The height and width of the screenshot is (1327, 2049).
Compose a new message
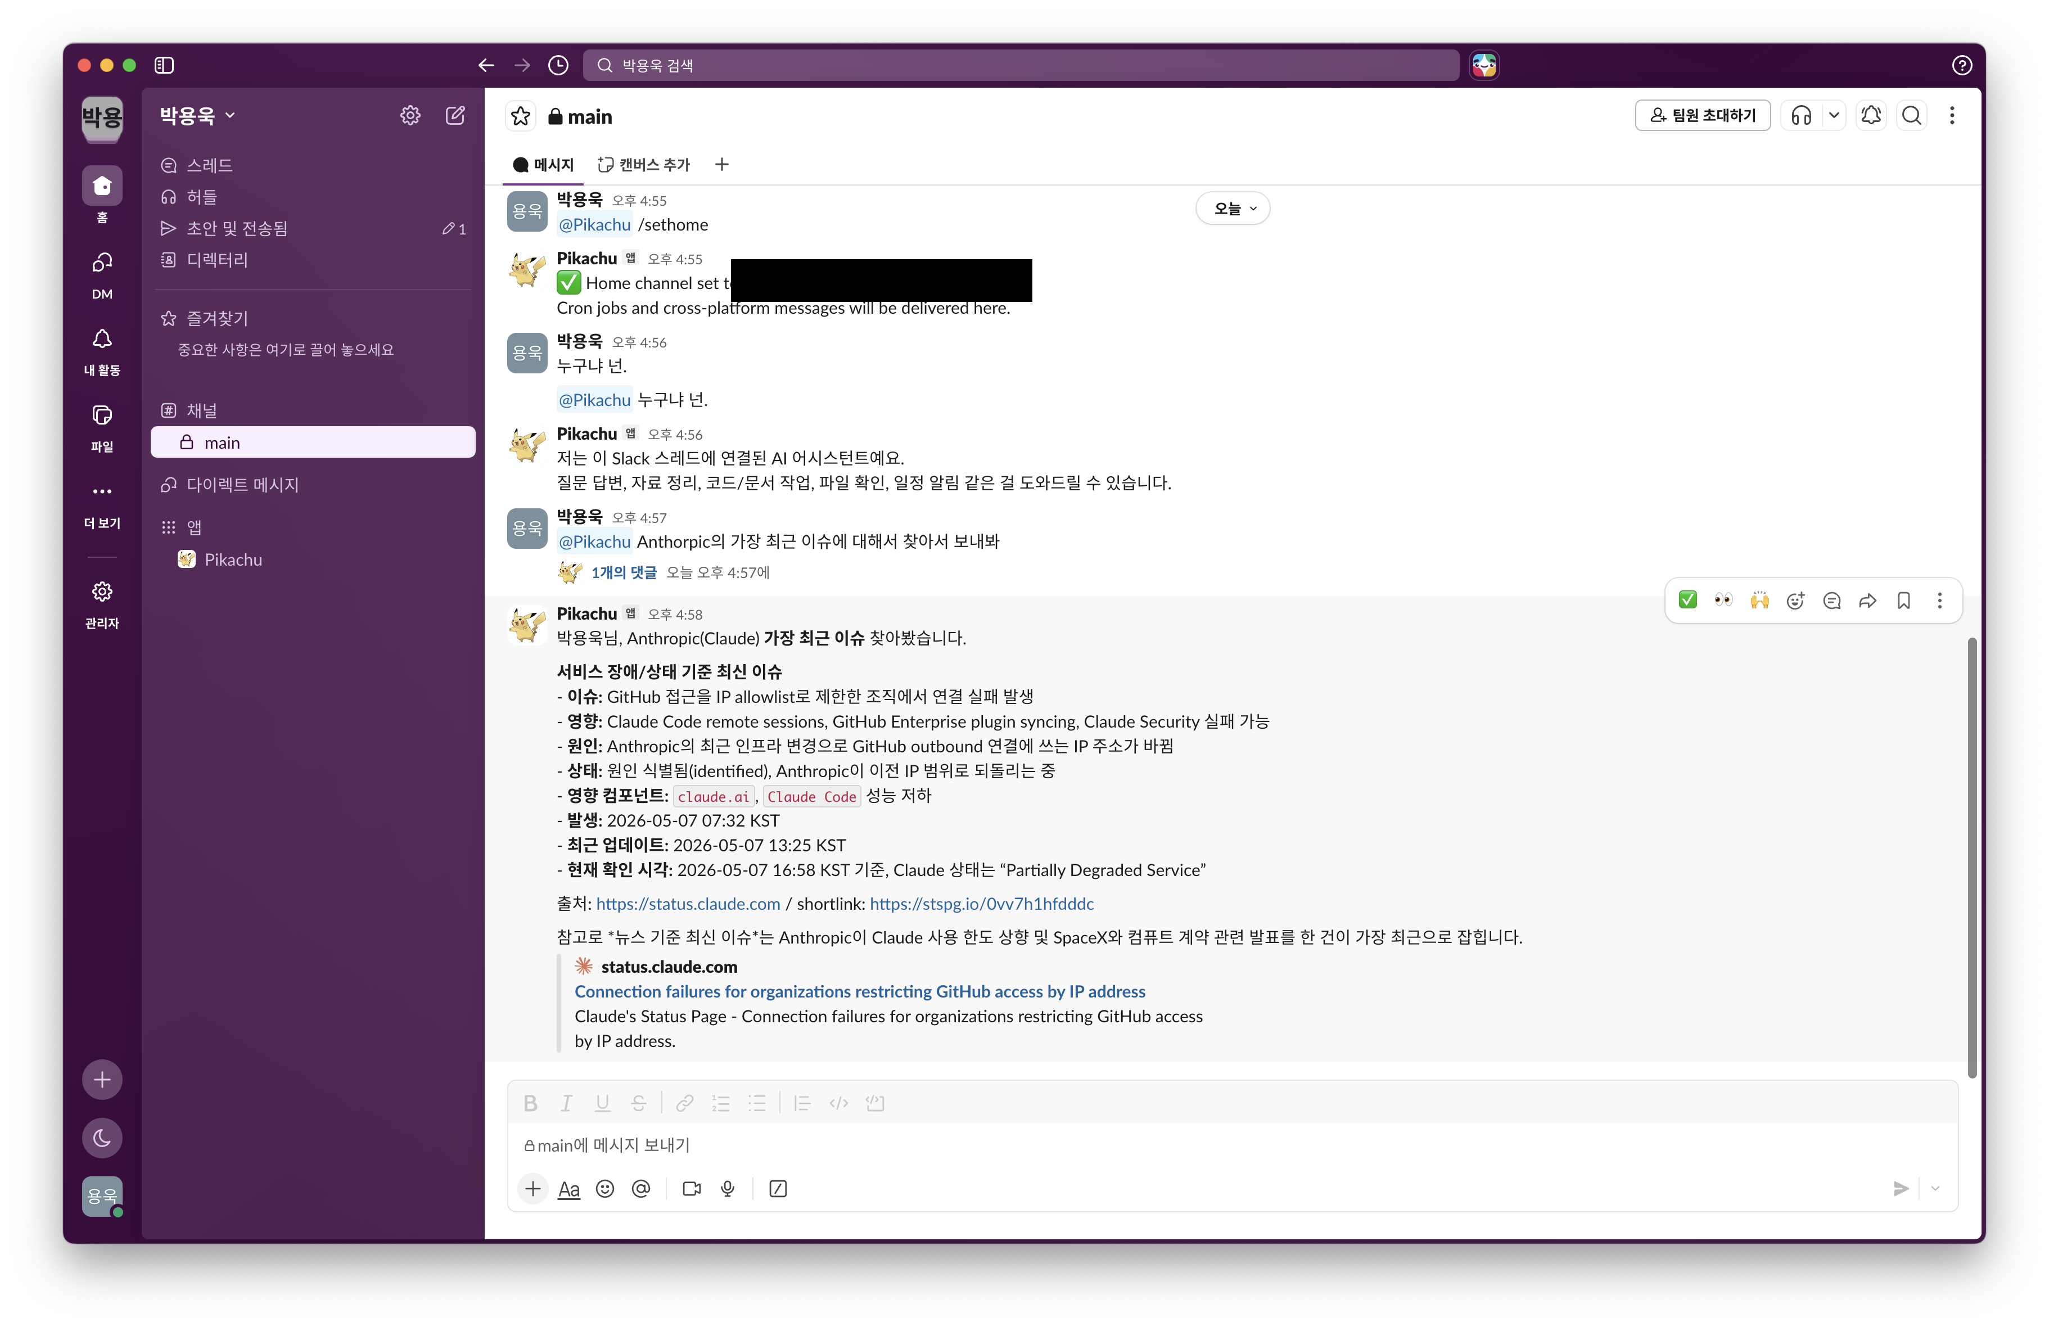[x=455, y=115]
